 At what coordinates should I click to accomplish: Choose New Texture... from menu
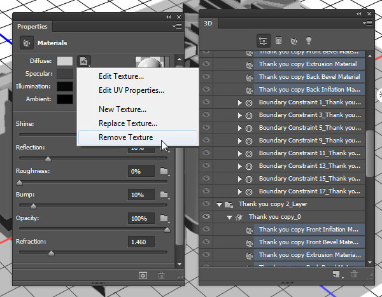point(122,109)
